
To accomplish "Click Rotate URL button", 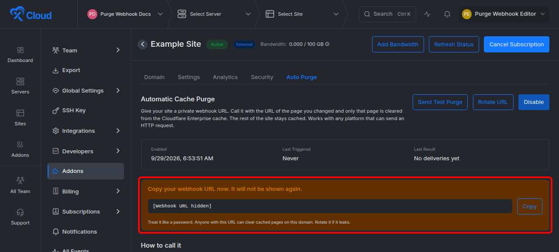I will click(x=493, y=102).
